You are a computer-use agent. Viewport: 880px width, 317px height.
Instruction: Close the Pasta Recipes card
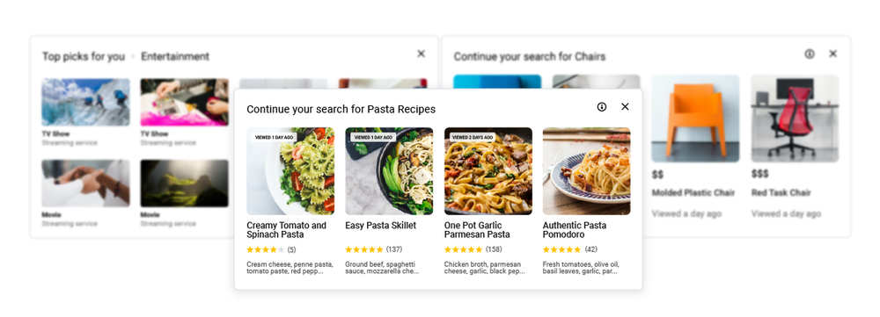click(625, 107)
